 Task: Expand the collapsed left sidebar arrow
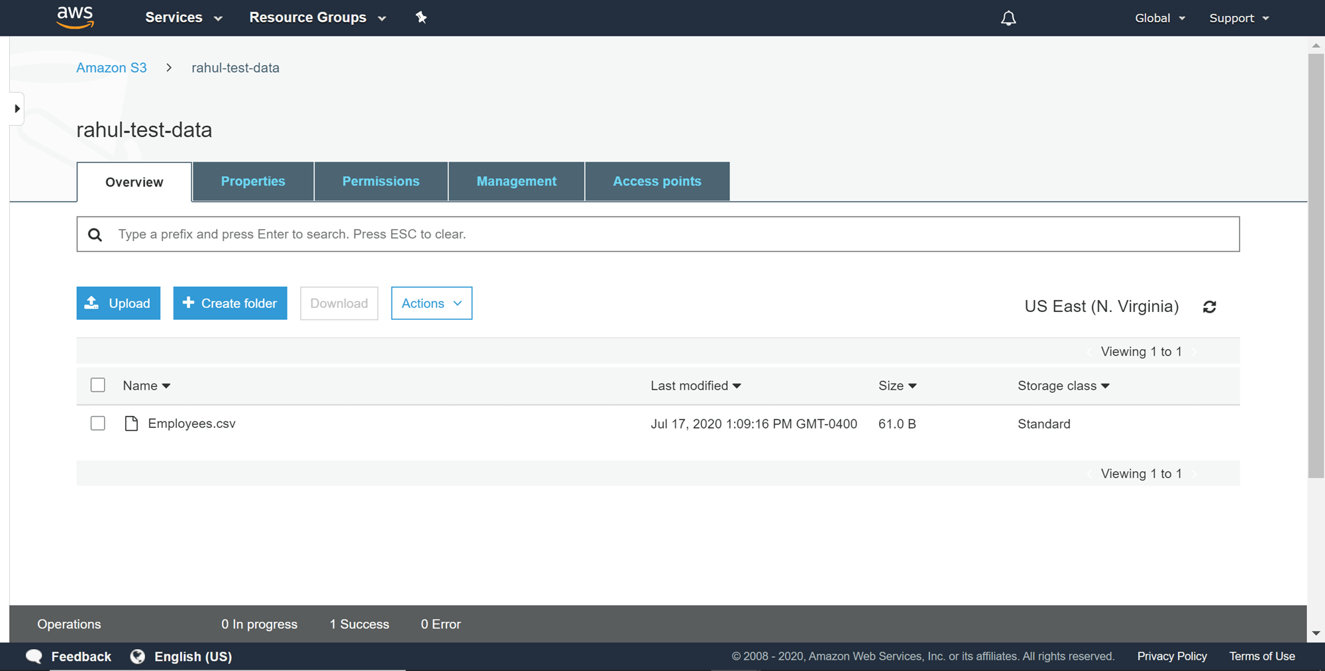pyautogui.click(x=16, y=108)
